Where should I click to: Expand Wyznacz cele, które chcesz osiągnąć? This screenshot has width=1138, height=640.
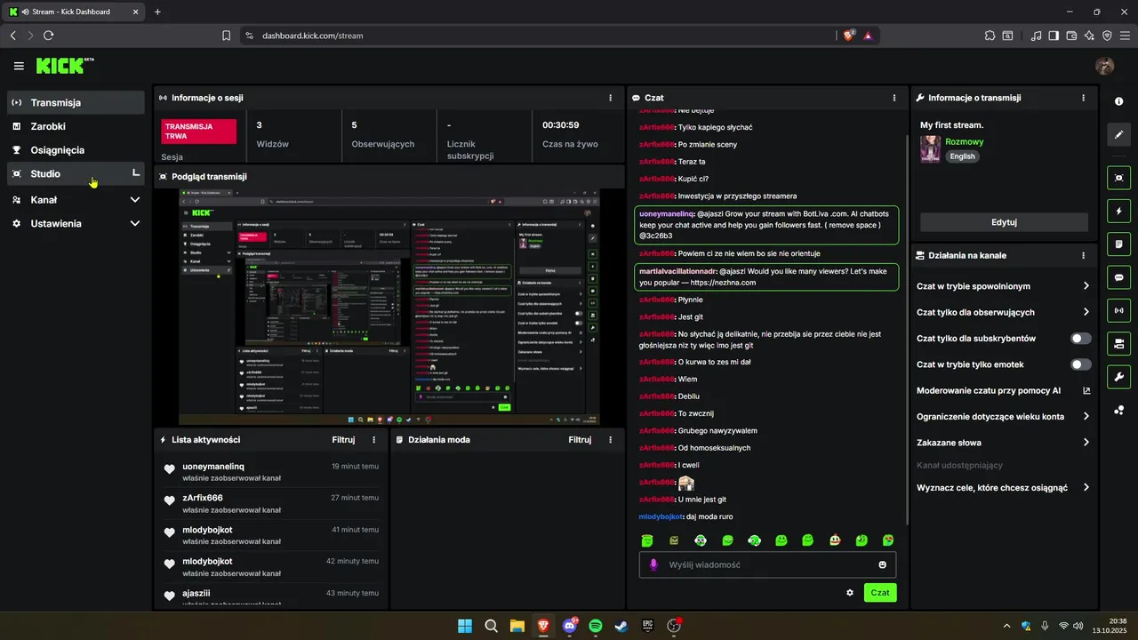1086,488
